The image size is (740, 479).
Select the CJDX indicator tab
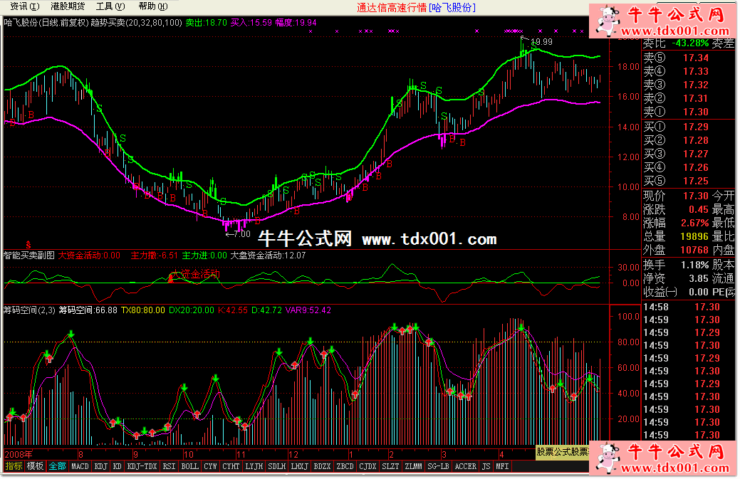tap(368, 466)
